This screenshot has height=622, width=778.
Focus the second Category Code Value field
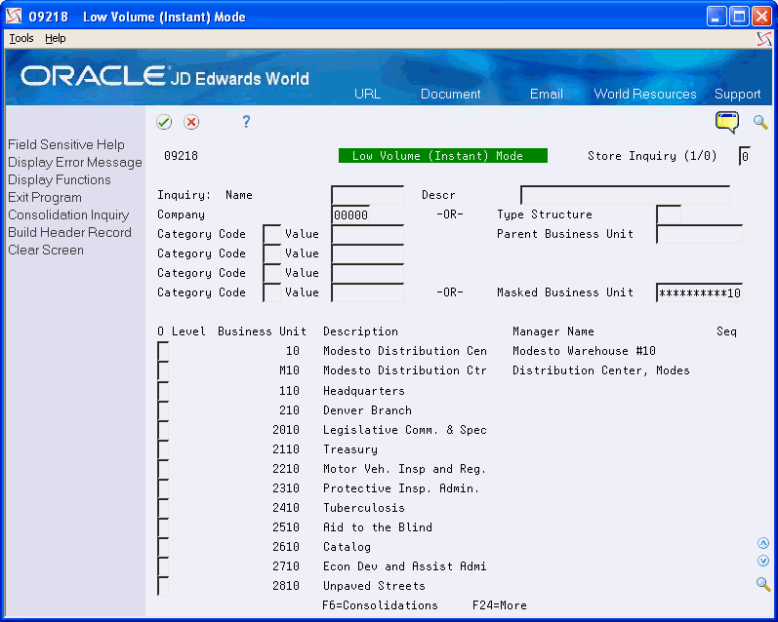[x=368, y=253]
